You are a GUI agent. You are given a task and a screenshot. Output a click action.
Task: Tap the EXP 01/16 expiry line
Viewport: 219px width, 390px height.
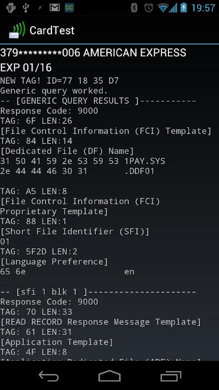point(26,67)
